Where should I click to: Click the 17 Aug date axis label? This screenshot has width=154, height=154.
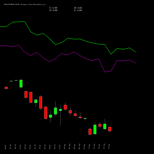109,147
